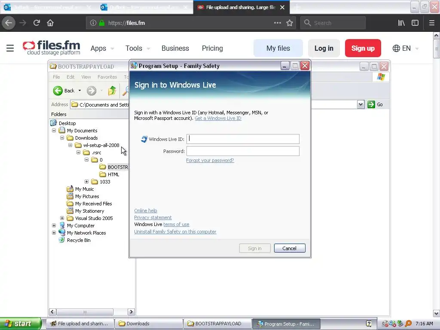Open Back button history dropdown arrow
440x330 pixels.
click(x=79, y=91)
